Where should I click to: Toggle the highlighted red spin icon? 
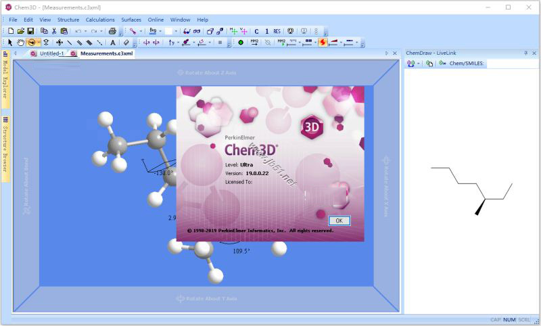point(323,43)
